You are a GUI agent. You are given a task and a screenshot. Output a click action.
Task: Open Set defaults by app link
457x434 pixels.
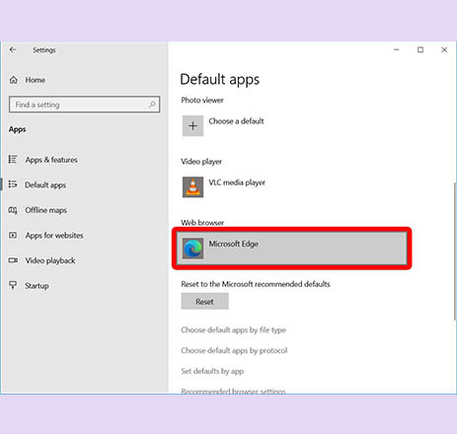(212, 371)
